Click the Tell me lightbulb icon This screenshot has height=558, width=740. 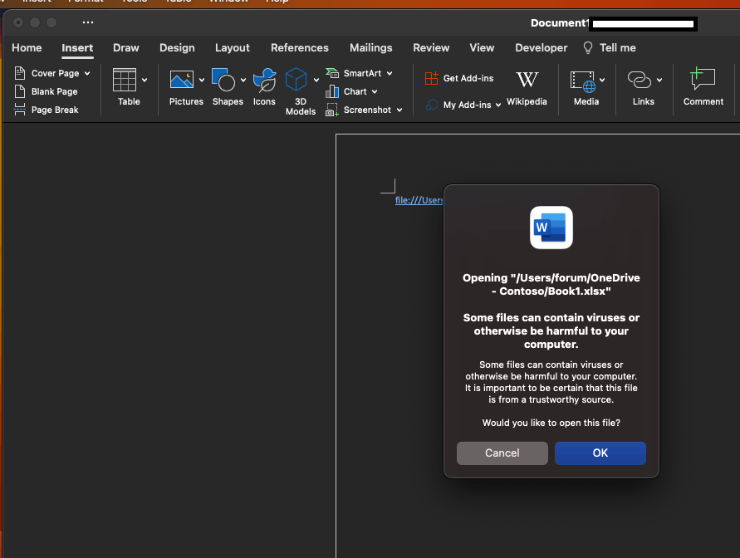click(x=587, y=47)
